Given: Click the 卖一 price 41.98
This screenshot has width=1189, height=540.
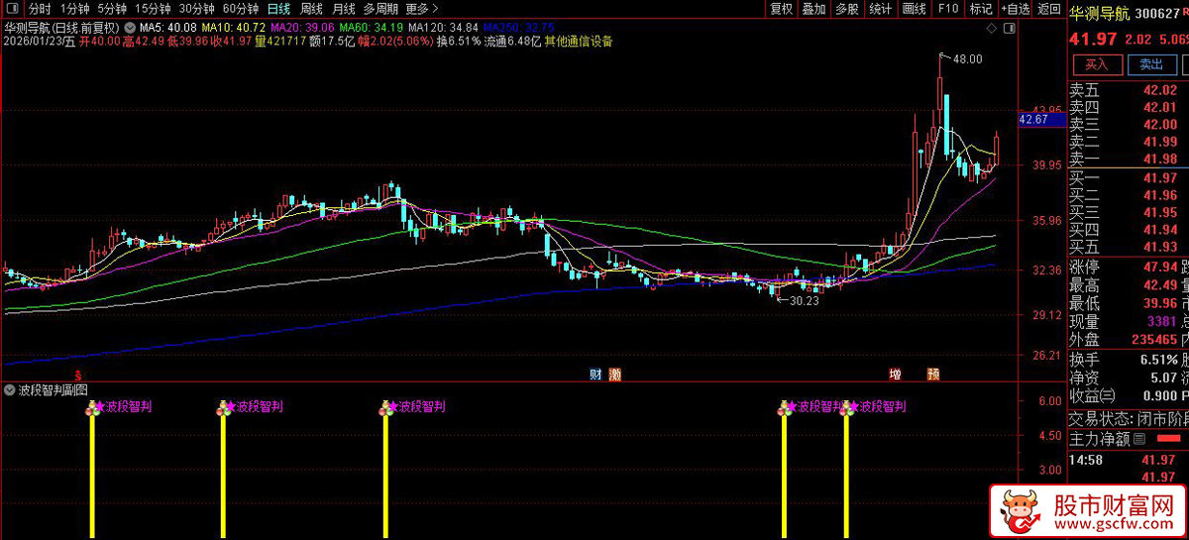Looking at the screenshot, I should coord(1160,159).
